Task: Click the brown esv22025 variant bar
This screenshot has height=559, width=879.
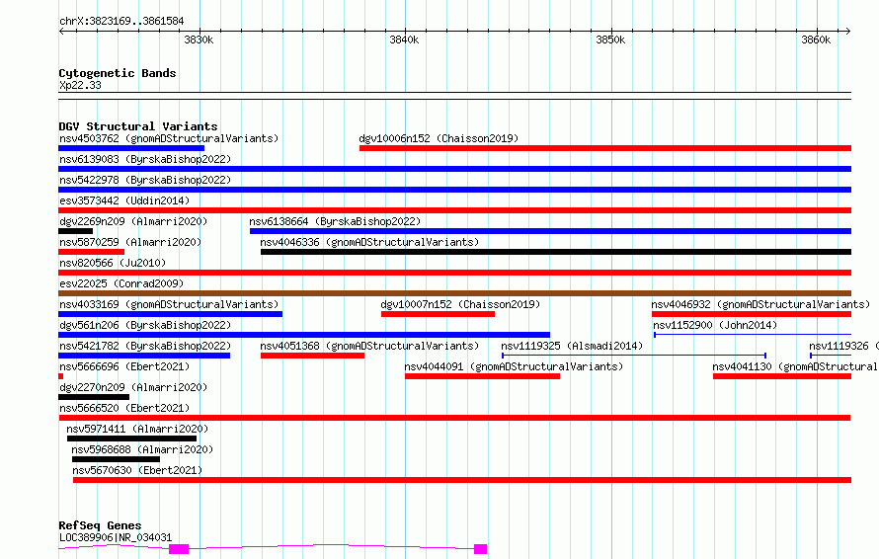Action: [x=454, y=293]
